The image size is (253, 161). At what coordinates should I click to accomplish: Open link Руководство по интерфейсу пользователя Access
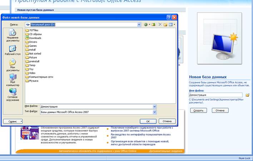click(x=140, y=136)
